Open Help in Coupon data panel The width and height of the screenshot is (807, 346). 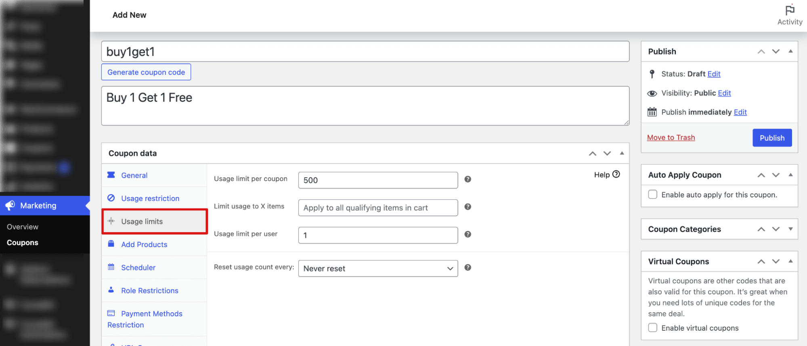pyautogui.click(x=607, y=174)
